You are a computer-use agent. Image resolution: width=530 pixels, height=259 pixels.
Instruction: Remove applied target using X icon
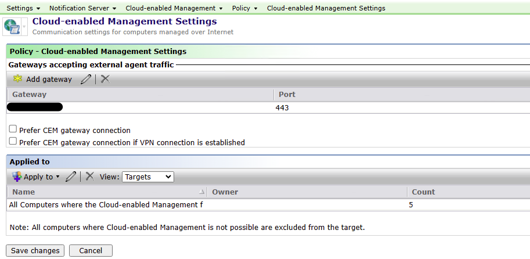point(90,177)
